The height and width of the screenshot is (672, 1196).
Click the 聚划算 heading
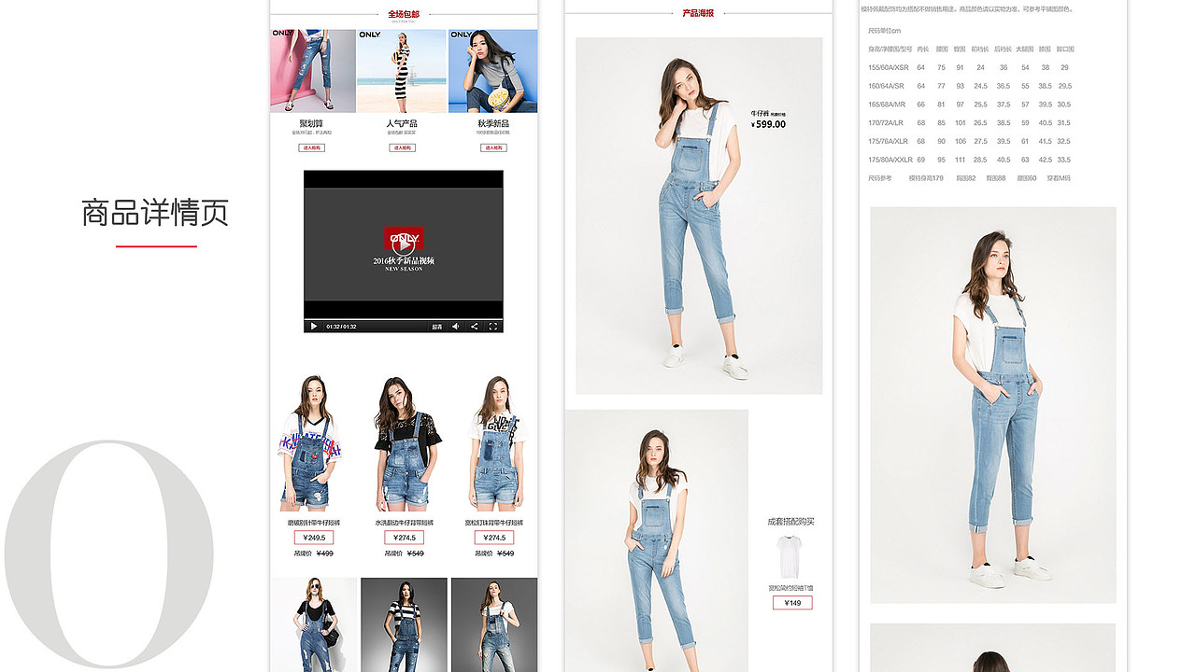click(311, 123)
